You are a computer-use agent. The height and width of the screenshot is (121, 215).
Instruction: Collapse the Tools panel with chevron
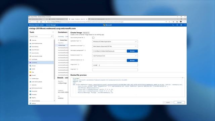pos(53,32)
